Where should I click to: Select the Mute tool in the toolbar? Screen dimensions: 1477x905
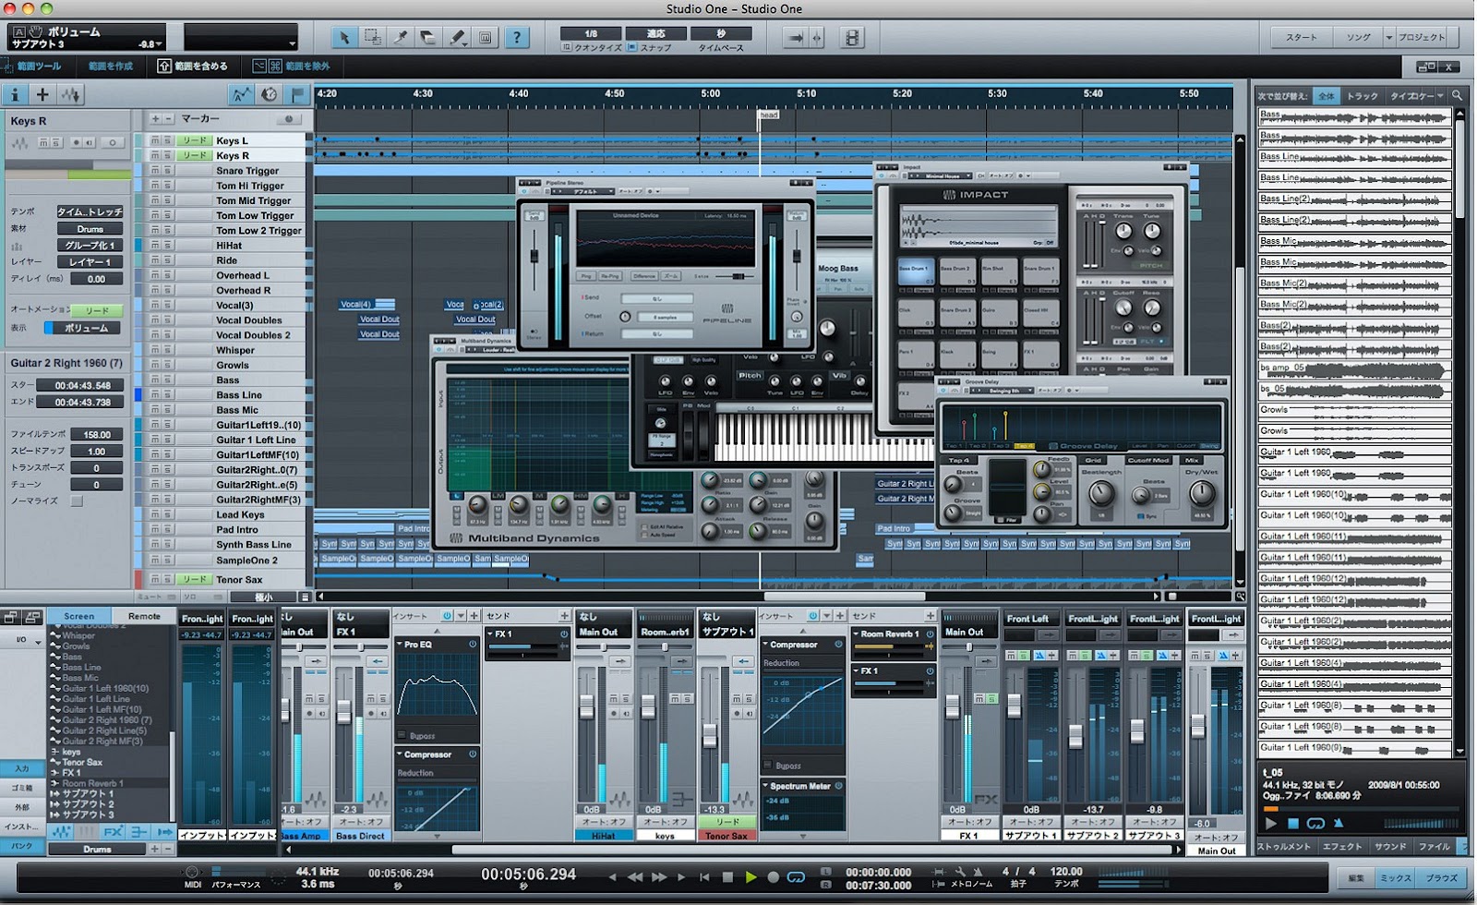(486, 38)
